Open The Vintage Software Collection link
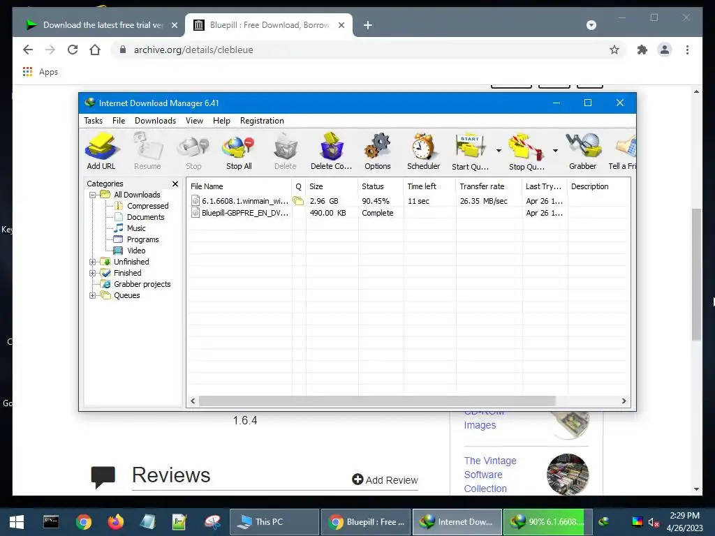The width and height of the screenshot is (715, 536). (x=489, y=475)
